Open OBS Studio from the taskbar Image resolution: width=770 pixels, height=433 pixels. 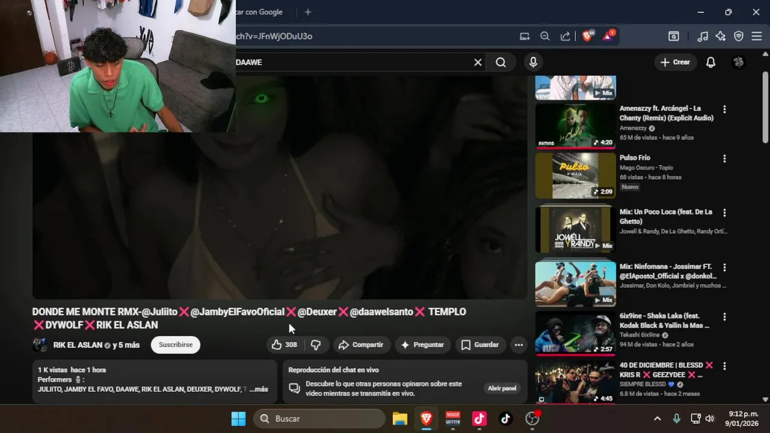coord(532,419)
